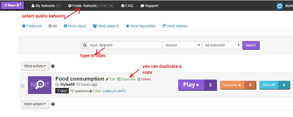293x117 pixels.
Task: Click the padlock icon next to Public
Action: click(x=91, y=91)
